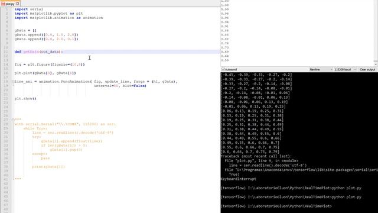Click the 'gData.append([0.0, 2.0, 0.1])' line
The image size is (378, 213).
pos(46,39)
